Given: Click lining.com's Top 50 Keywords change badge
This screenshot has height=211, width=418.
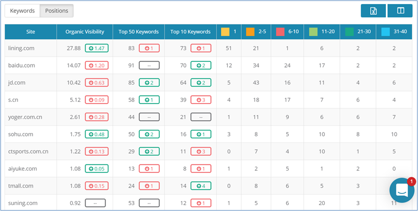Looking at the screenshot, I should [149, 48].
